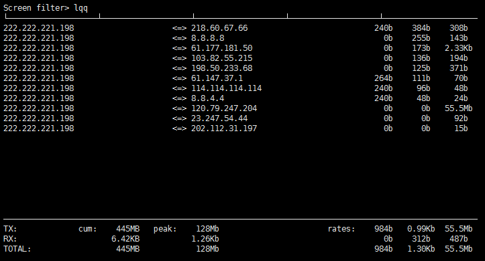Click source IP in the 202.112.31.197 row
The width and height of the screenshot is (485, 261).
(39, 128)
